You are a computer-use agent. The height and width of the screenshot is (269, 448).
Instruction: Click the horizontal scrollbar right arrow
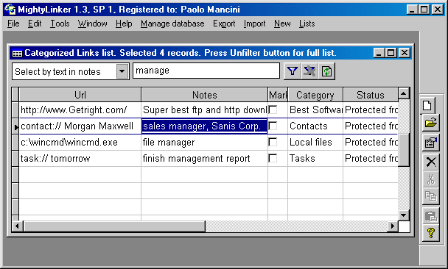click(393, 226)
